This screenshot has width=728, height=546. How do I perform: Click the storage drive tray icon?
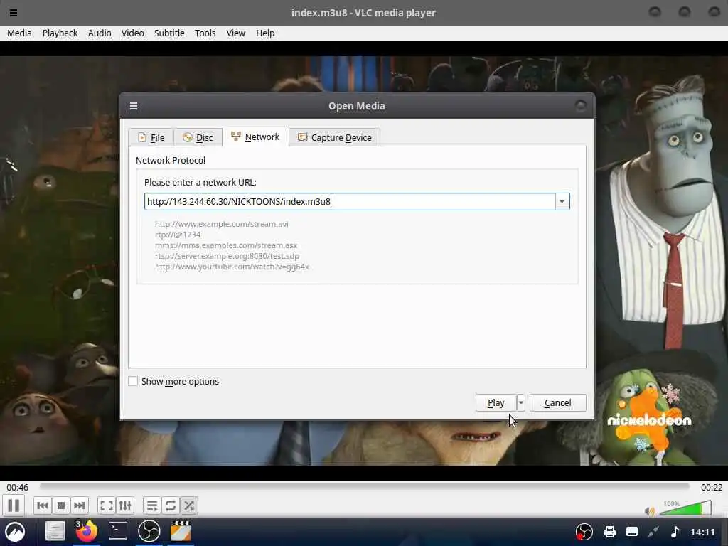pos(632,532)
